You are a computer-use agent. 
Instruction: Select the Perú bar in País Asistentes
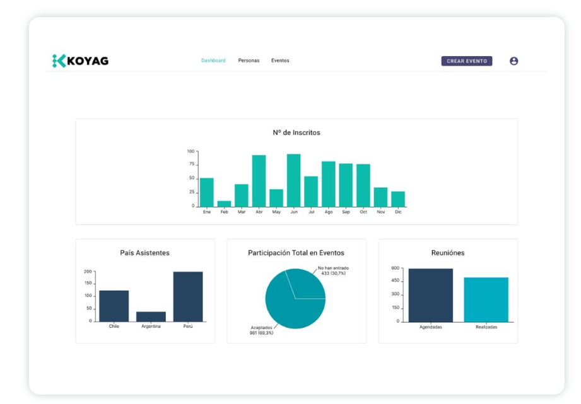point(188,296)
